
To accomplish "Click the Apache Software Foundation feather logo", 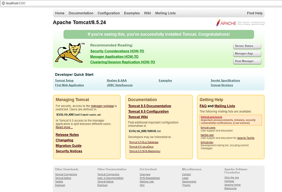I will click(x=240, y=23).
